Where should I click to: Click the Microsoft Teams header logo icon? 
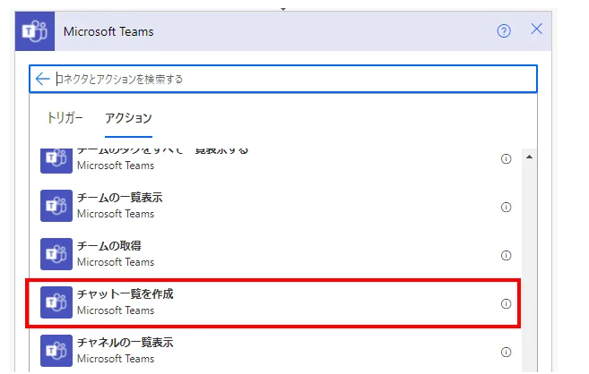pyautogui.click(x=35, y=31)
